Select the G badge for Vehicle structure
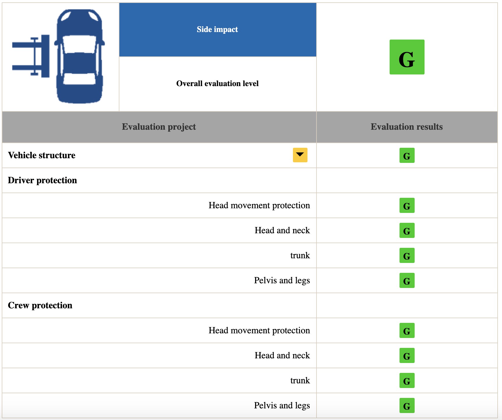The height and width of the screenshot is (420, 502). [x=407, y=156]
